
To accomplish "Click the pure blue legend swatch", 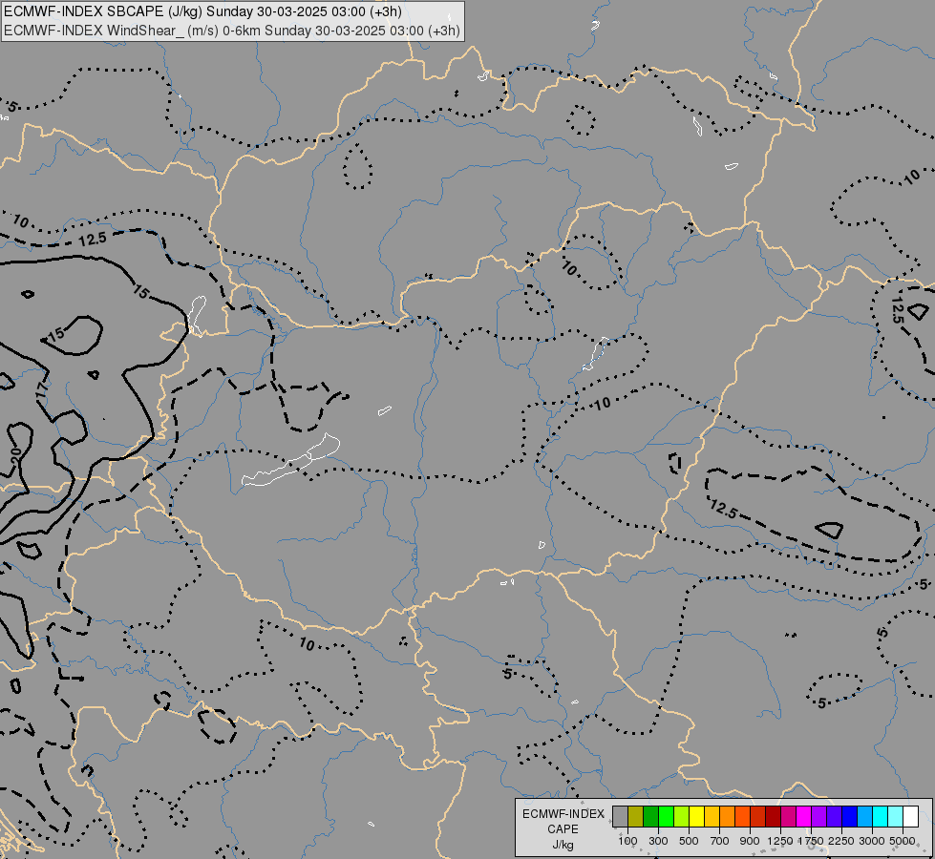I will [x=849, y=816].
